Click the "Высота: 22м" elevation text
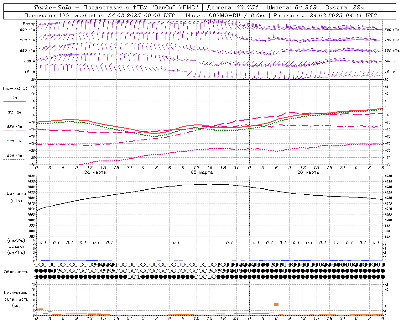Image resolution: width=401 pixels, height=321 pixels. [x=345, y=8]
